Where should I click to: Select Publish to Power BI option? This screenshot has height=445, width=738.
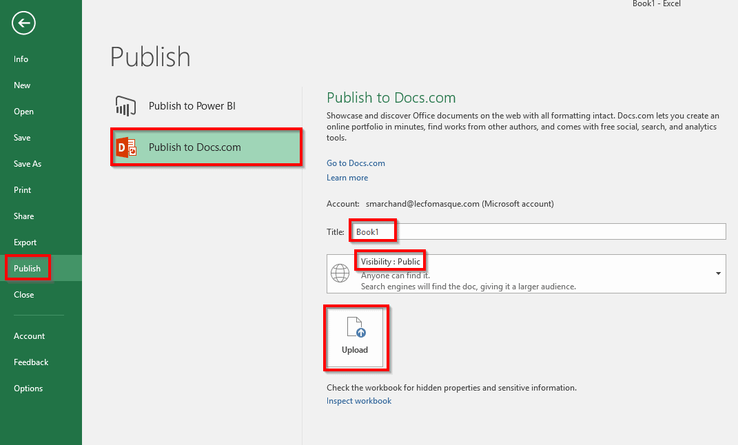(x=192, y=106)
